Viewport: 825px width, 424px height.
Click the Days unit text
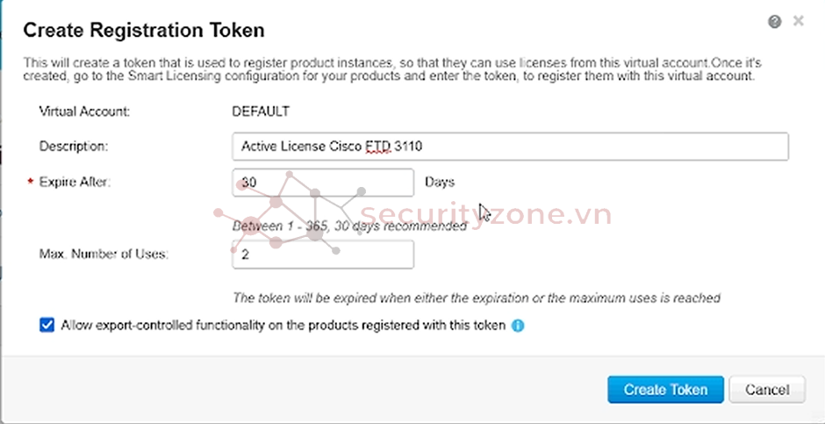click(x=440, y=182)
